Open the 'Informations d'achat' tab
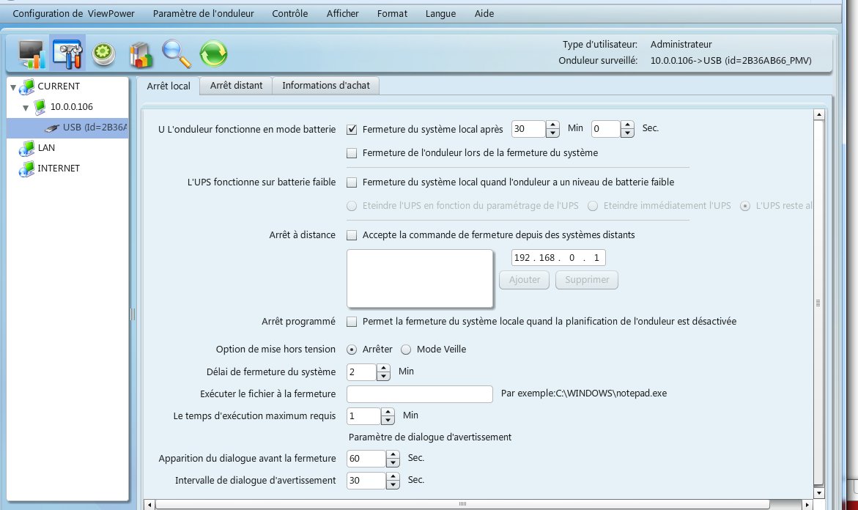Image resolution: width=858 pixels, height=510 pixels. (325, 86)
